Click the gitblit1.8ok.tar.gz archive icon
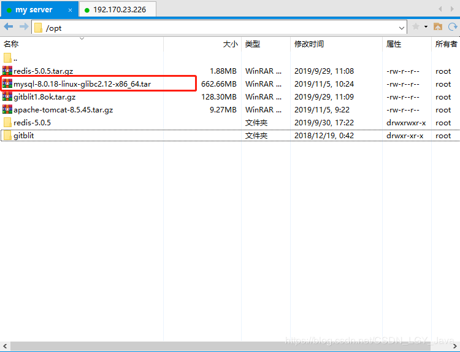Screen dimensions: 460x352 7,96
